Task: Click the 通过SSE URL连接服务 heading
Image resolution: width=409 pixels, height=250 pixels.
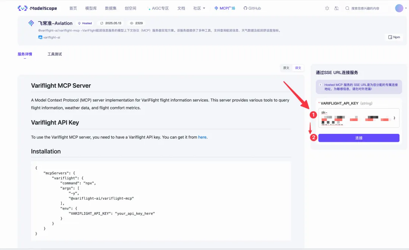Action: click(x=337, y=73)
